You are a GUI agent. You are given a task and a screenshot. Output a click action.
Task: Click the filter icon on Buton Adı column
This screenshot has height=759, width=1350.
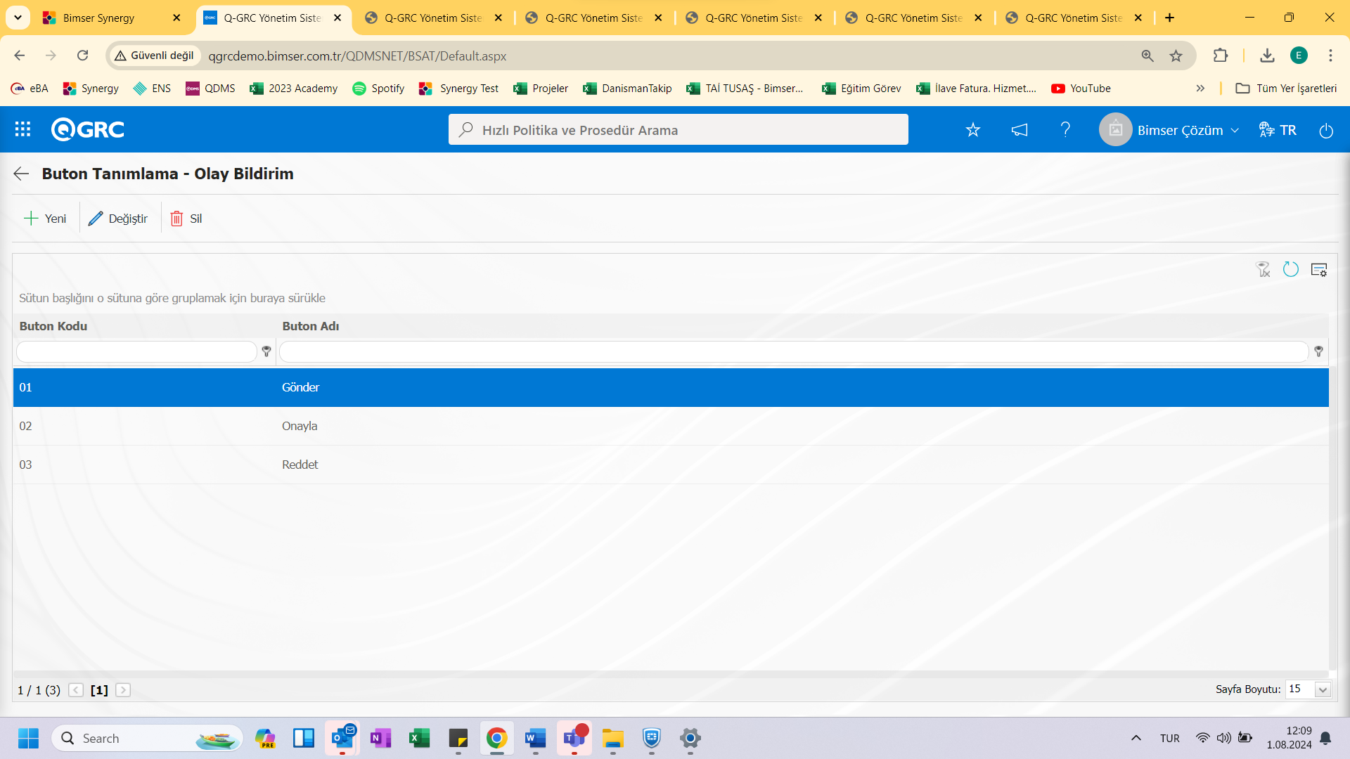pos(1318,351)
